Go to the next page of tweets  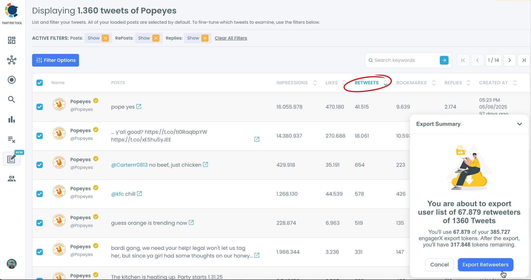click(x=509, y=60)
